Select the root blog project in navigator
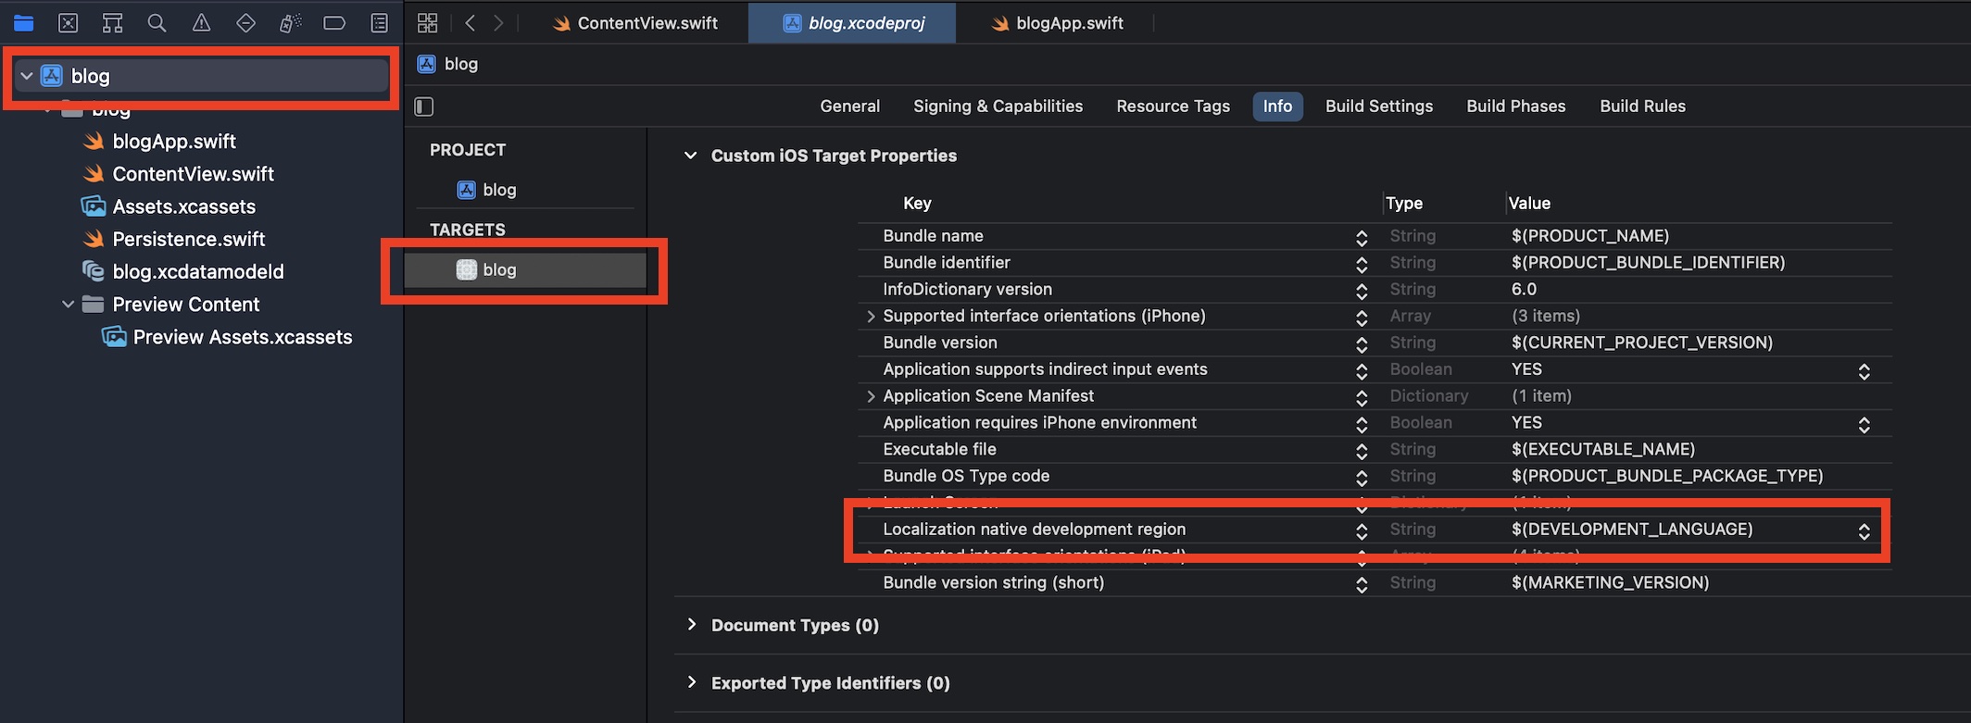 click(x=200, y=76)
